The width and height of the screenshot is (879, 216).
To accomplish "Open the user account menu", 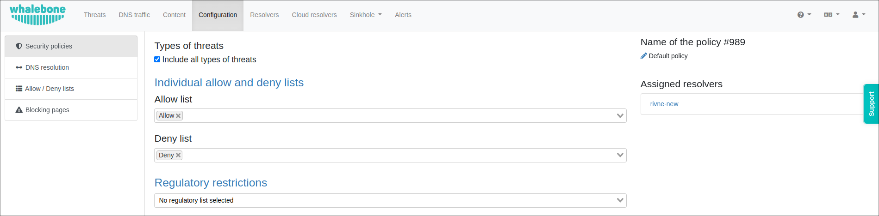I will pyautogui.click(x=859, y=15).
